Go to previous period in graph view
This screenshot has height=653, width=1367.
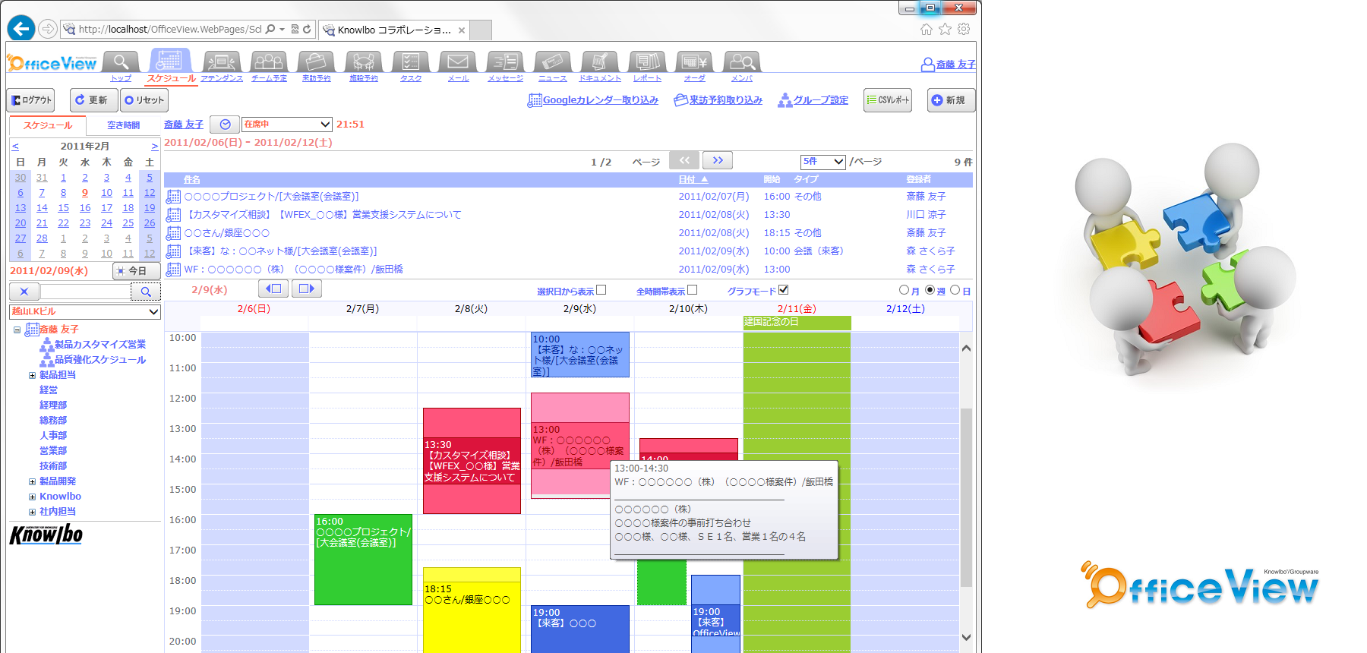coord(274,289)
